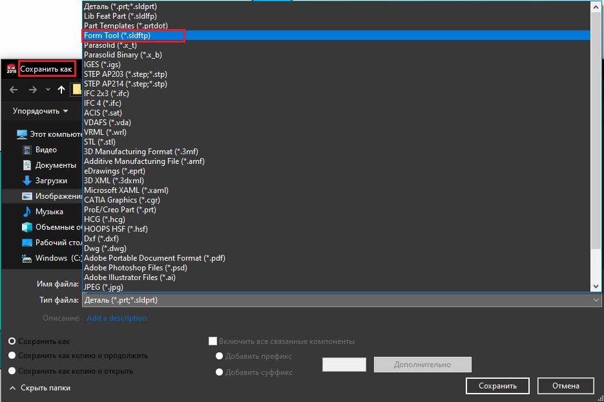Select STEP AP203 format

[x=337, y=74]
